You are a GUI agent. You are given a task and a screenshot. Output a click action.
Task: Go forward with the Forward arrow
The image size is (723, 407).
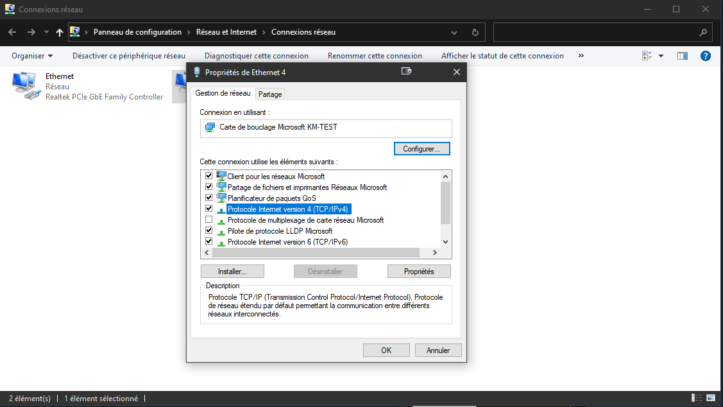[x=31, y=32]
